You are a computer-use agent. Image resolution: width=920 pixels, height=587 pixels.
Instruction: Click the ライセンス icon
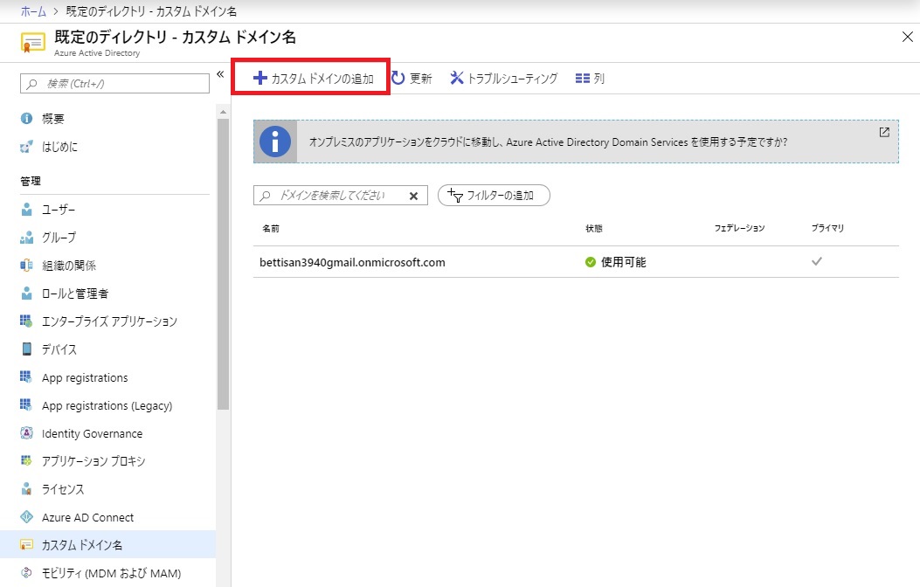coord(26,489)
